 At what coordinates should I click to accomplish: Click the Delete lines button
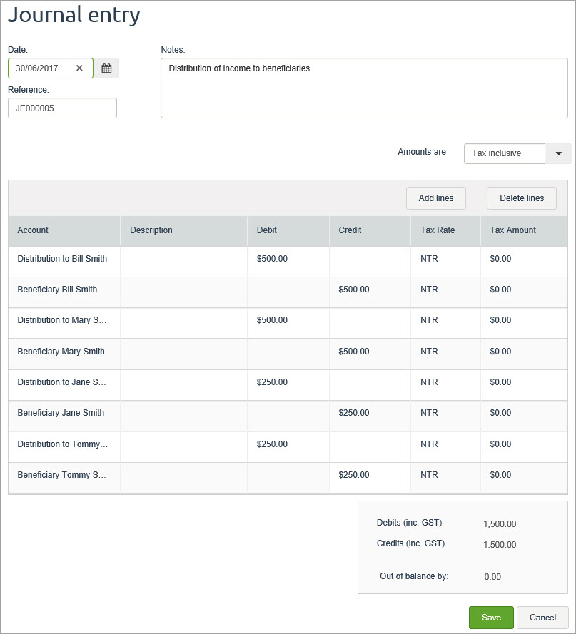(x=521, y=198)
